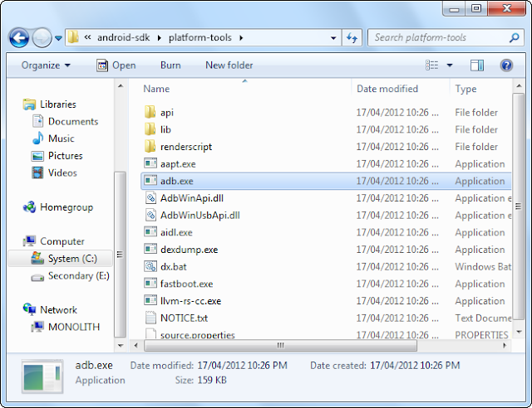532x408 pixels.
Task: Select NOTICE.txt text file icon
Action: tap(150, 318)
